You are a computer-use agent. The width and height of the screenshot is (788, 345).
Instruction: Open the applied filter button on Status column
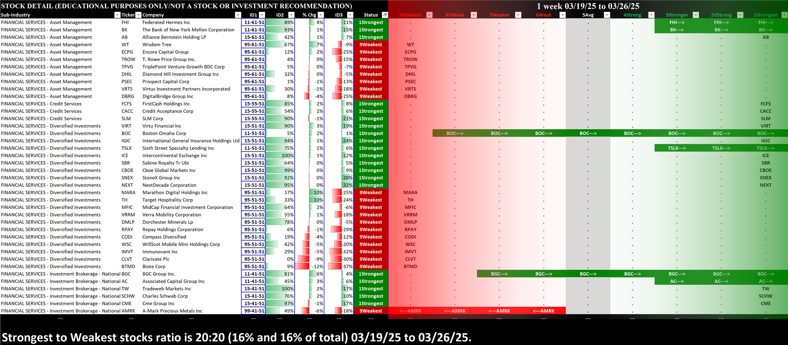point(385,15)
